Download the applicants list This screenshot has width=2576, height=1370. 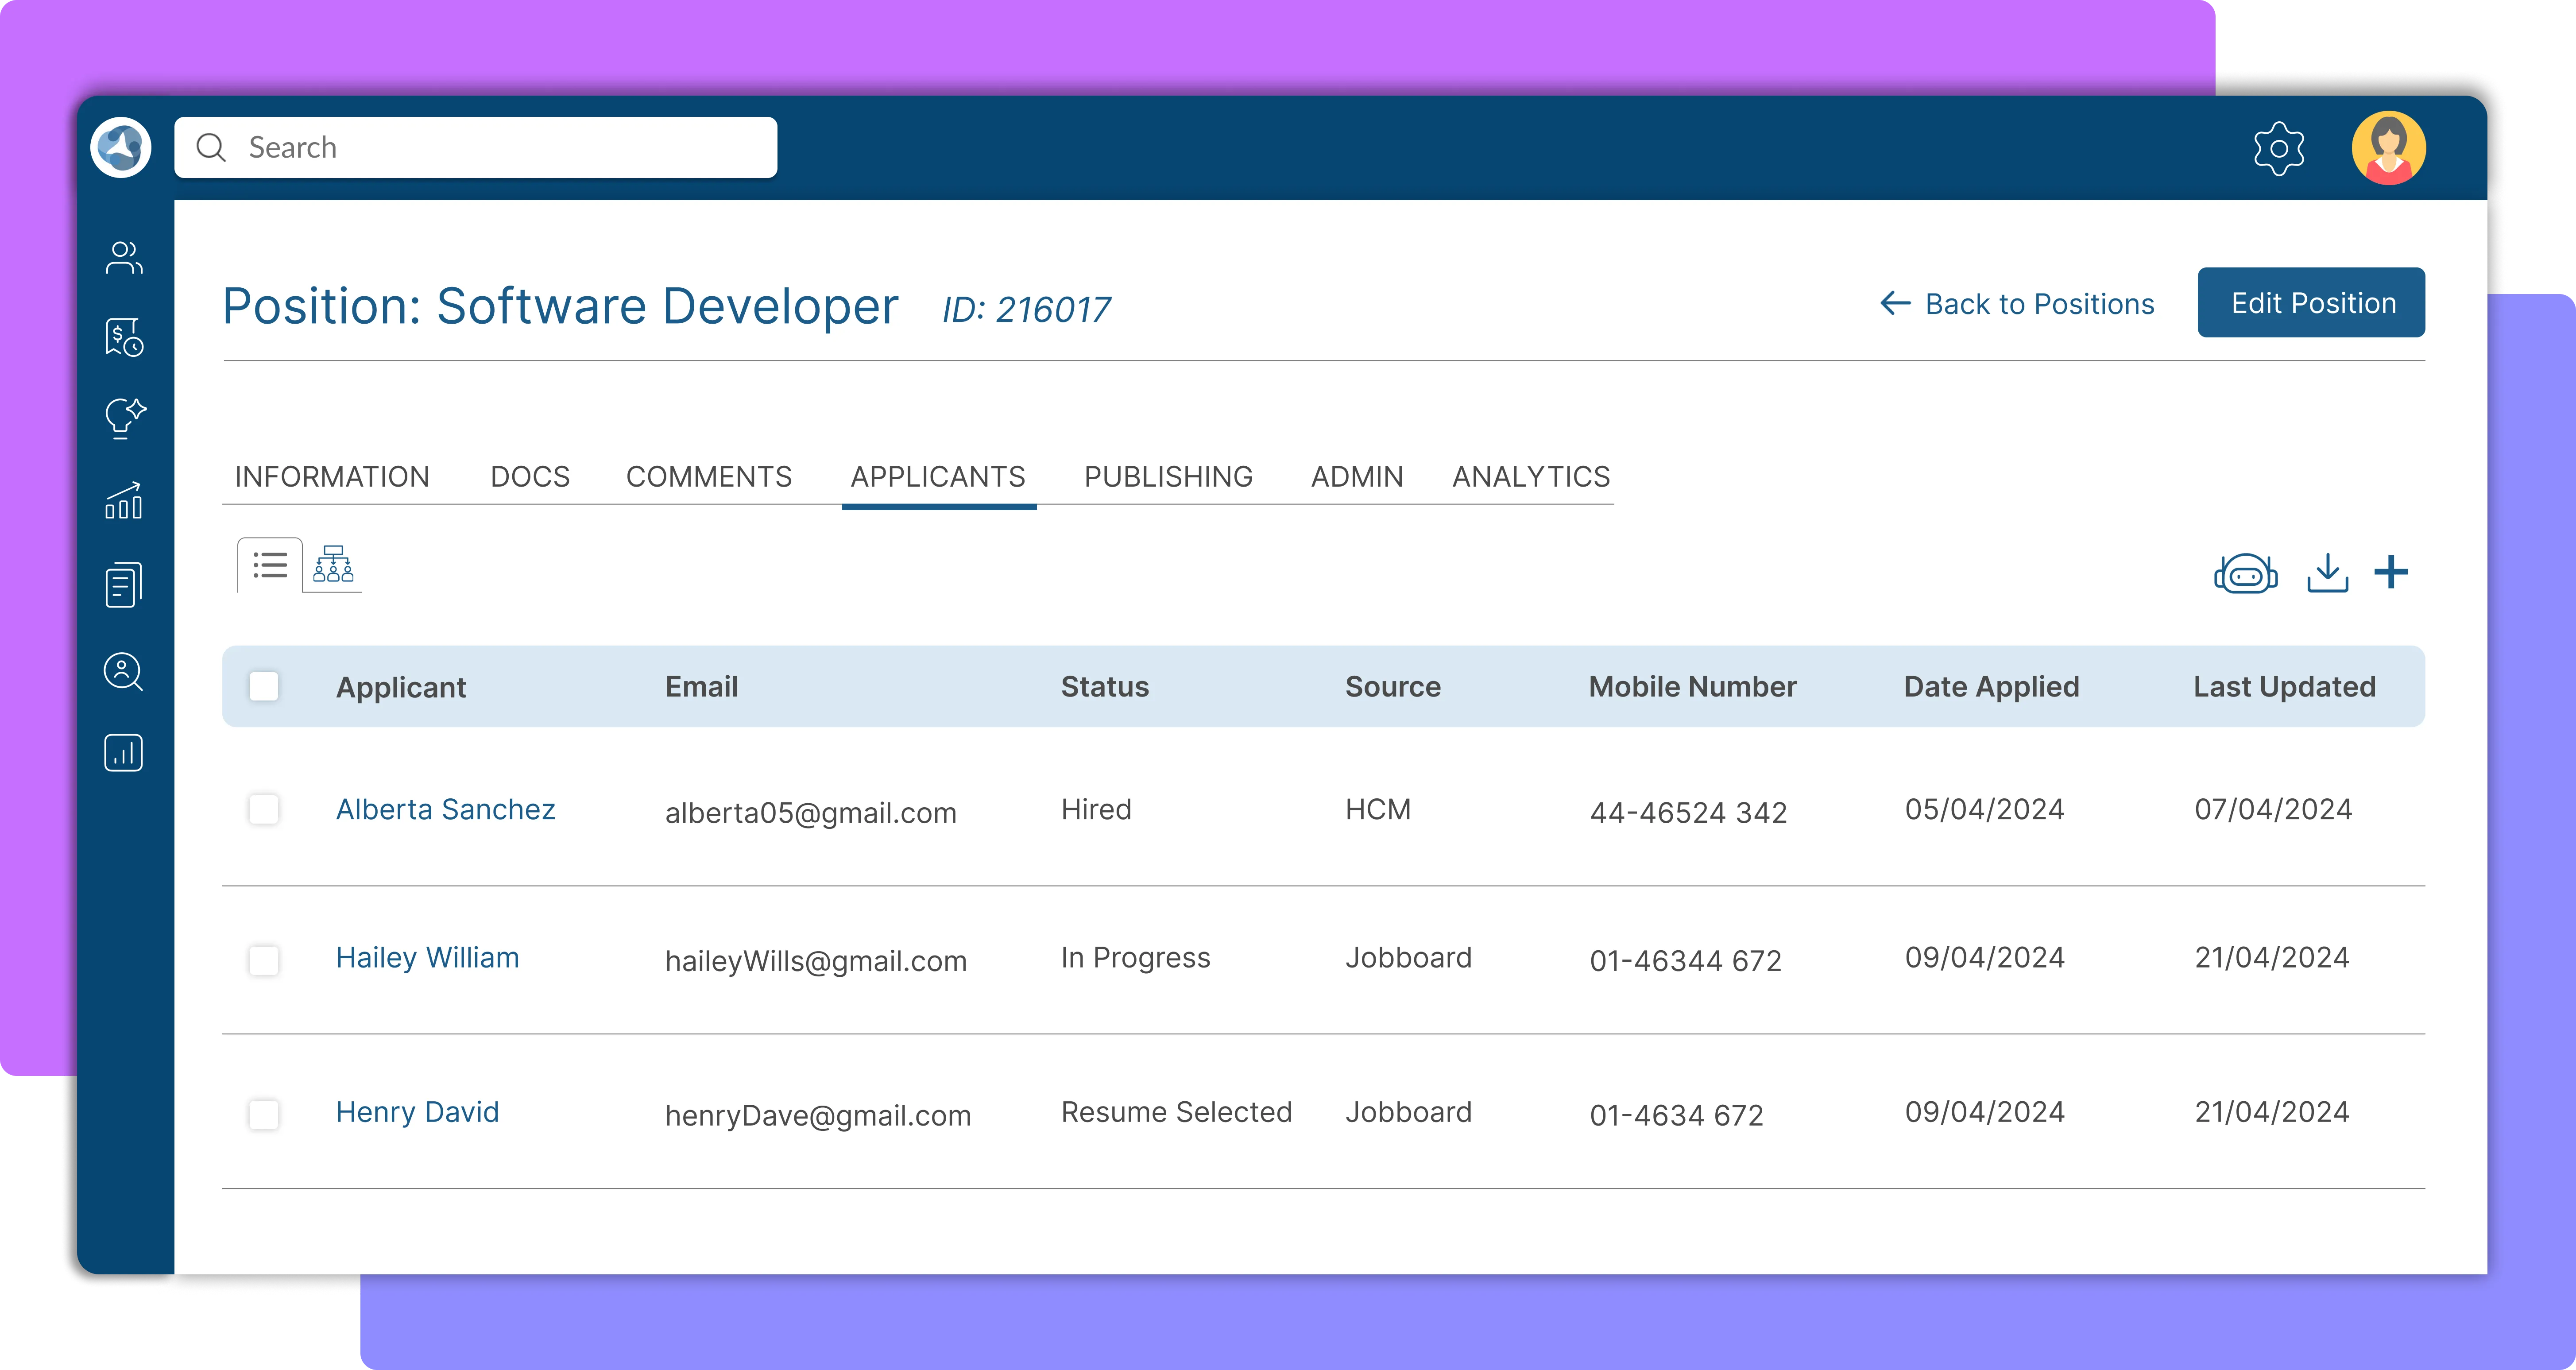(x=2327, y=573)
